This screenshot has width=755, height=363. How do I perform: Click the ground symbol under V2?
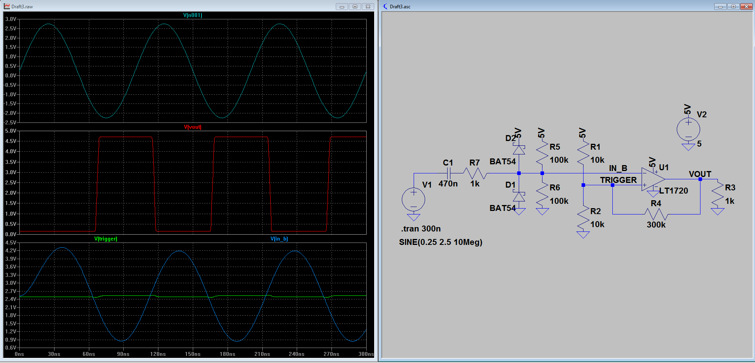click(688, 147)
